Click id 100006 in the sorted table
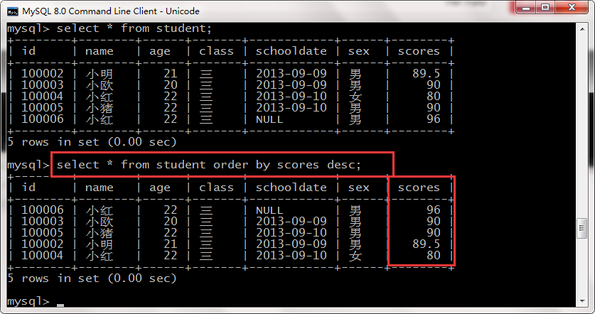This screenshot has height=314, width=595. [x=42, y=210]
